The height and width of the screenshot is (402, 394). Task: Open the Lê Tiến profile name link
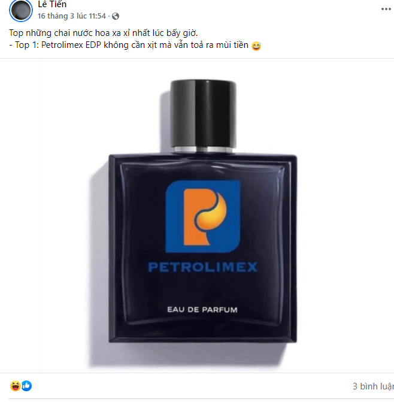52,4
